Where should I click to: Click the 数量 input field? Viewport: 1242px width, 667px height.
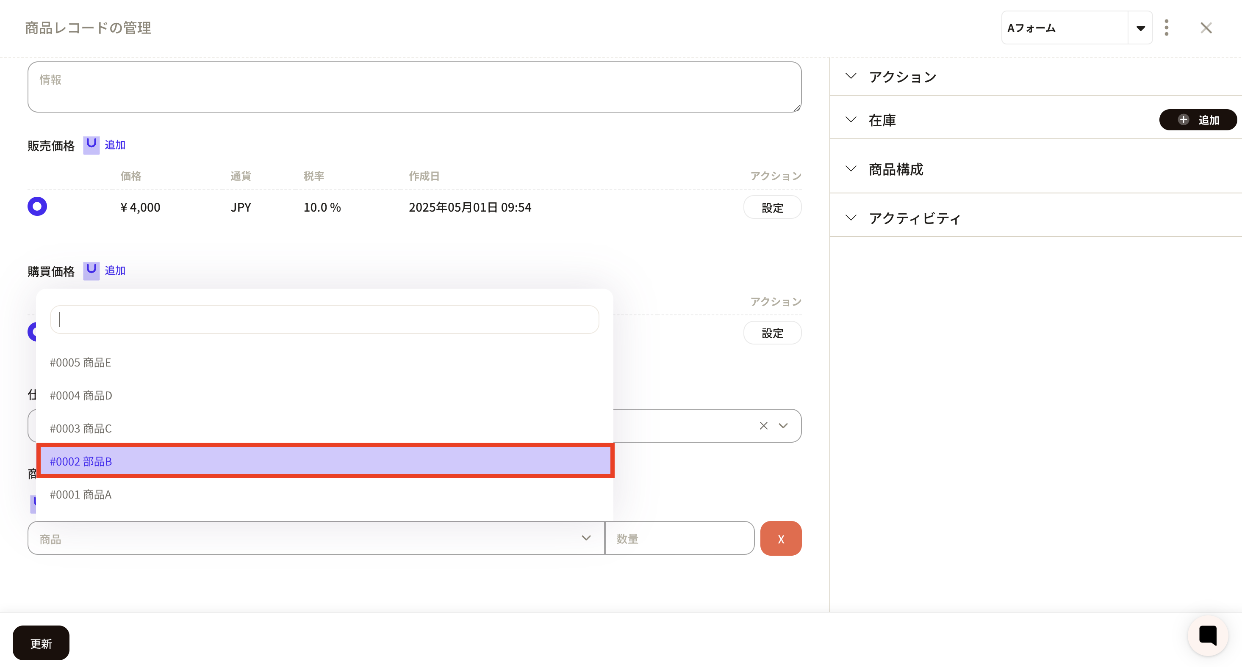[679, 538]
